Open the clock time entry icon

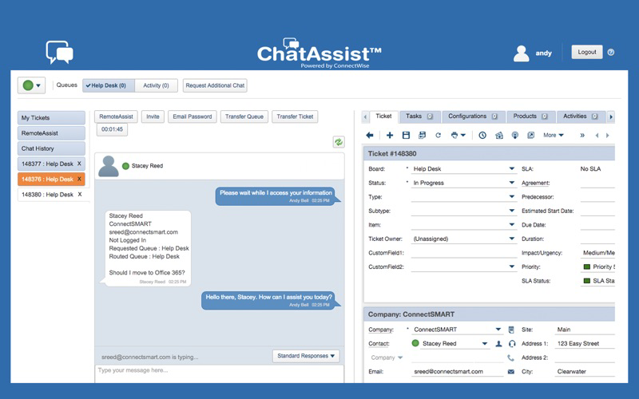[x=482, y=135]
